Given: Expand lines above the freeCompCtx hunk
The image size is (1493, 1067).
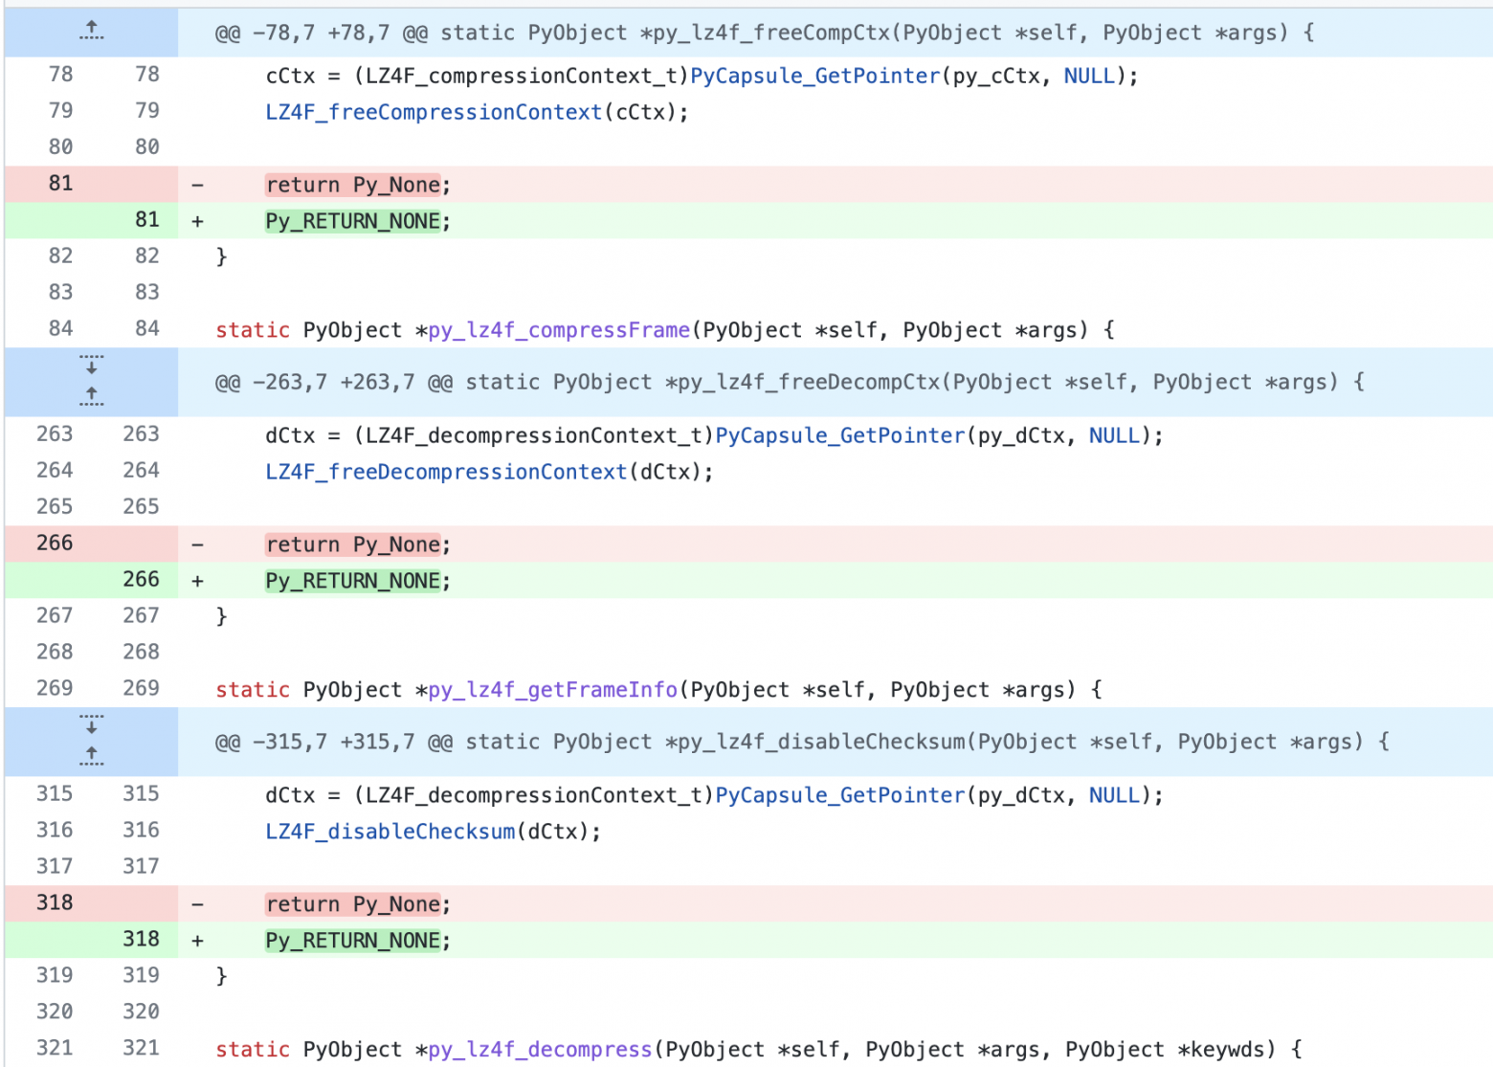Looking at the screenshot, I should [x=91, y=31].
